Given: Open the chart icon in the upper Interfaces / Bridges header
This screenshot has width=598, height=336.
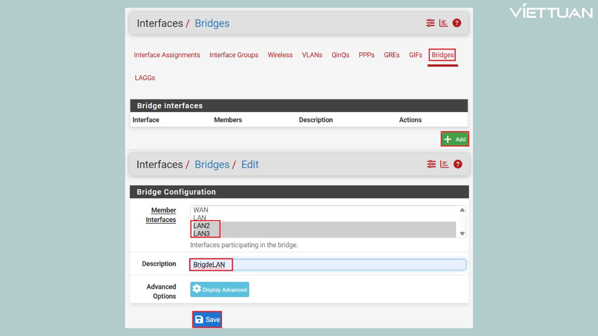Looking at the screenshot, I should tap(443, 23).
